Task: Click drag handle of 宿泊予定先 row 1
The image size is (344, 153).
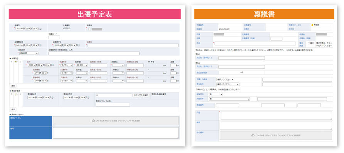Action: pyautogui.click(x=11, y=94)
